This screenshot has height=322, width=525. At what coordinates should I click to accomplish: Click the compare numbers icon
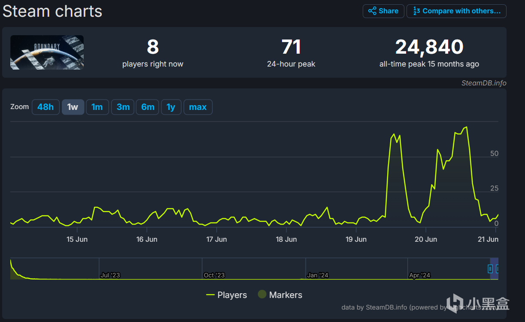[x=416, y=11]
